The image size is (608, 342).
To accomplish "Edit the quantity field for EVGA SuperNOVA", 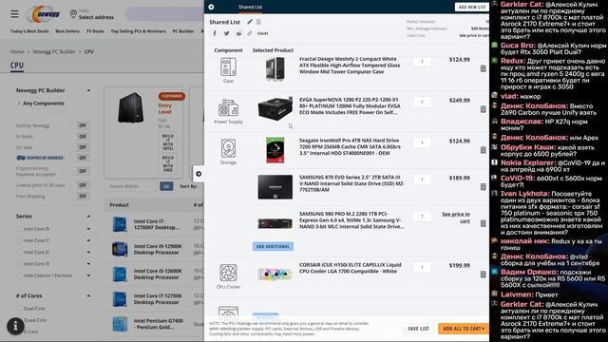I will (x=422, y=102).
